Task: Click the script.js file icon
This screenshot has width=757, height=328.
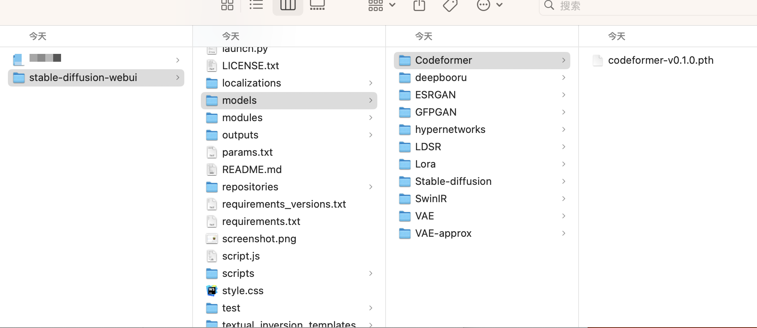Action: (212, 256)
